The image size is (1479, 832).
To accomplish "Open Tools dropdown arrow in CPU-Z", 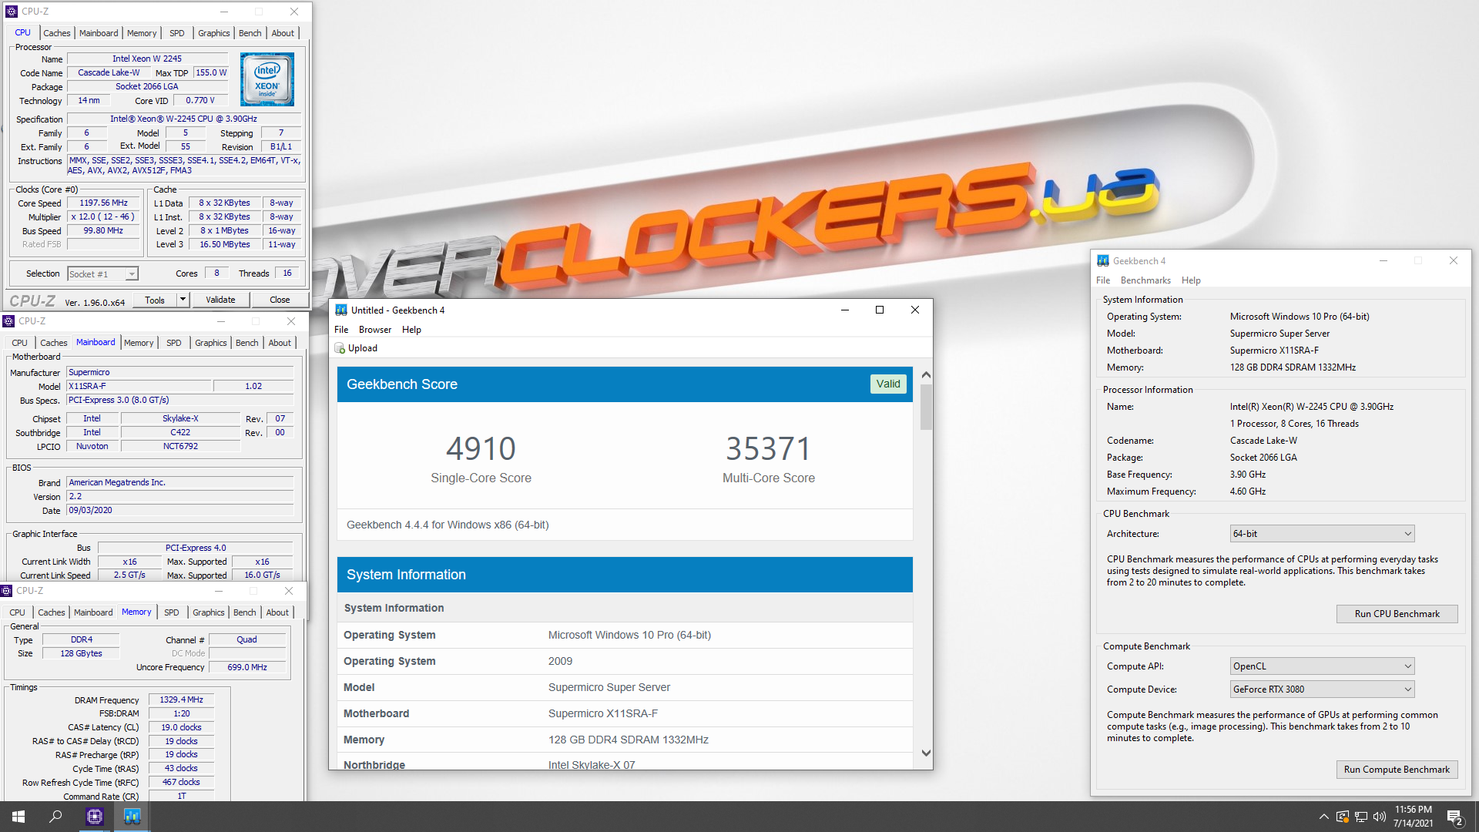I will coord(183,300).
